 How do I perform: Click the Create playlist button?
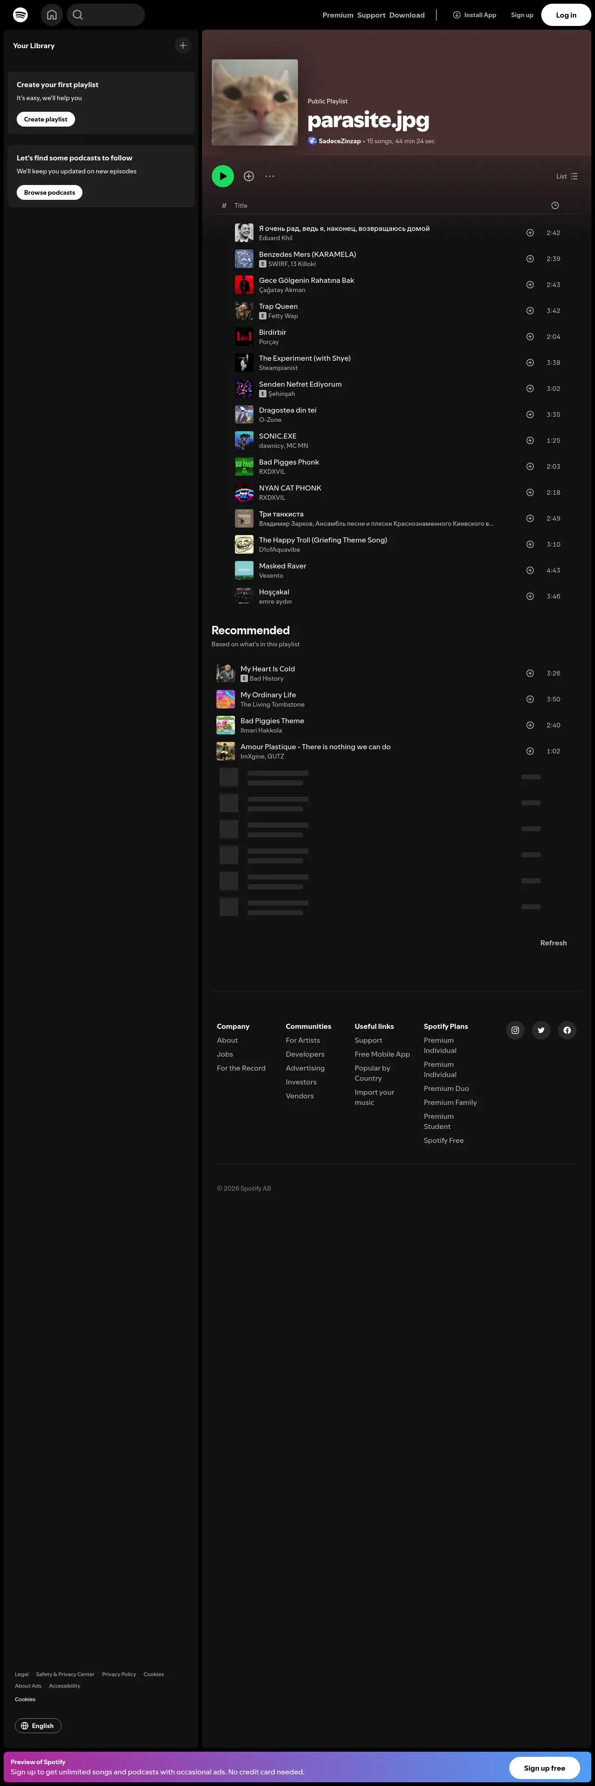(x=46, y=119)
